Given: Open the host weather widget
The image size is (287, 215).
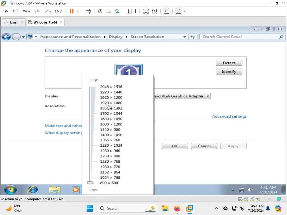Looking at the screenshot, I should [14, 208].
